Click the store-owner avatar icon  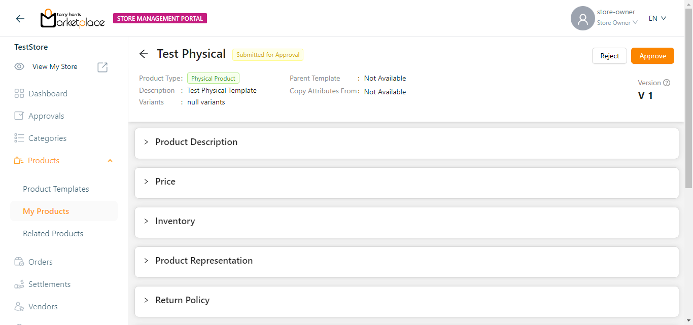(582, 19)
